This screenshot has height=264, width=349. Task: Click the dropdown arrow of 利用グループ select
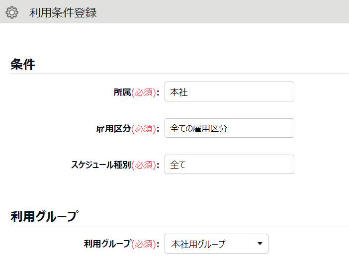(260, 244)
